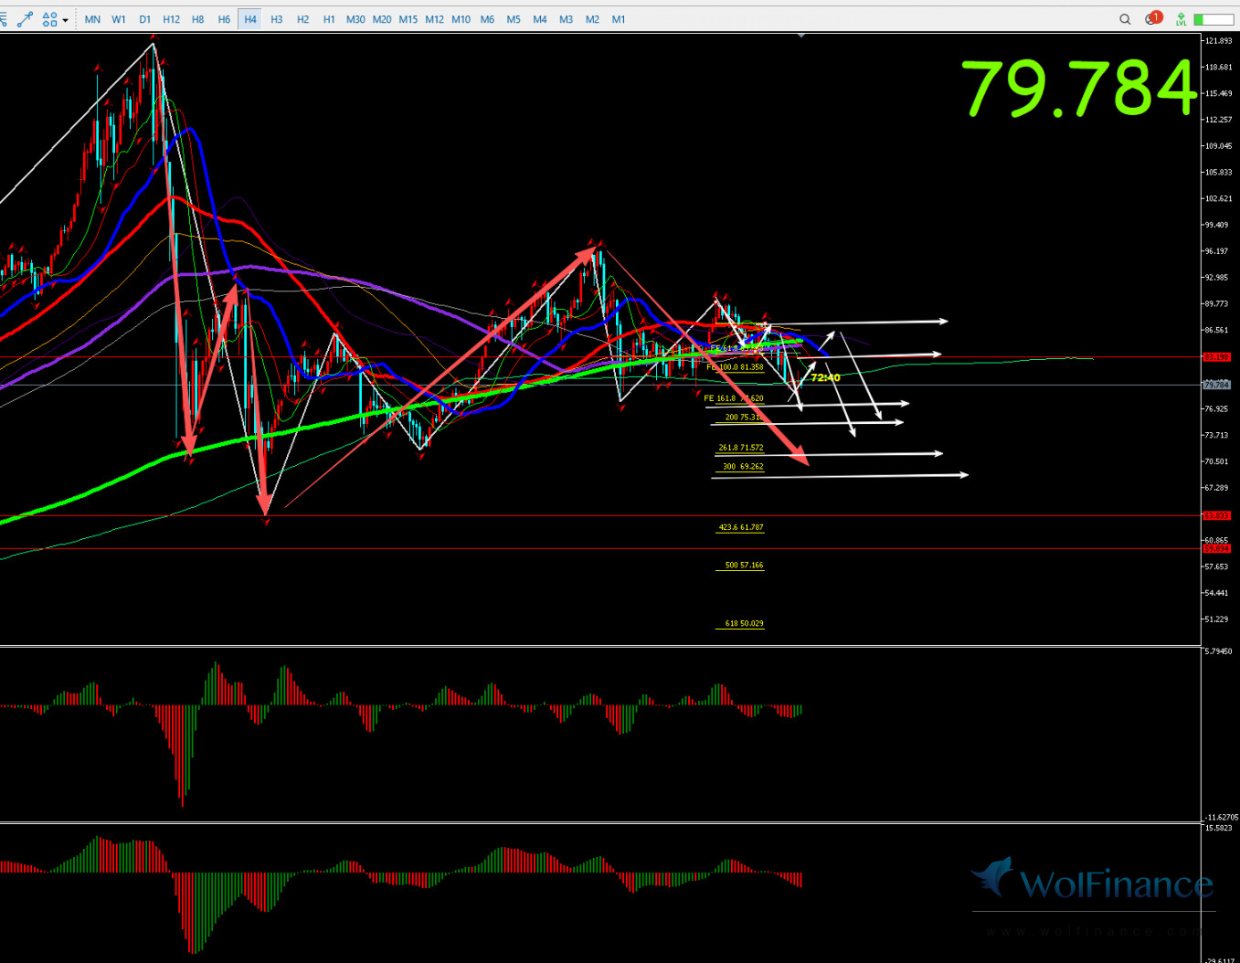Screen dimensions: 1240x963
Task: Open the shapes tool dropdown arrow
Action: 65,20
